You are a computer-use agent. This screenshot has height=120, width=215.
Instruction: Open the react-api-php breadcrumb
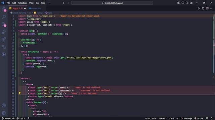[x=19, y=13]
